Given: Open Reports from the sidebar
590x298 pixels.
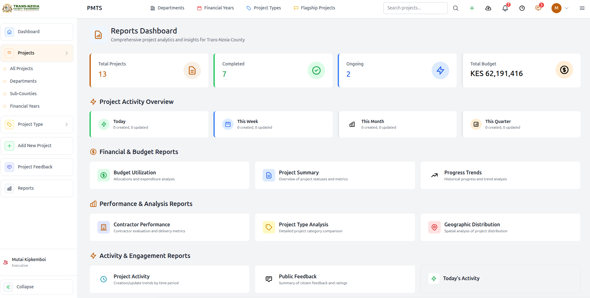Looking at the screenshot, I should pos(37,188).
